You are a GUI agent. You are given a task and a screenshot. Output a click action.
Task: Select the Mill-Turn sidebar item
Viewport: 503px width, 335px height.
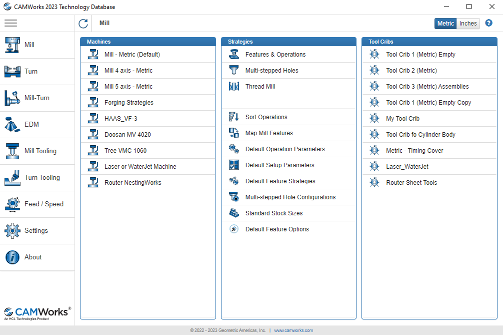coord(37,98)
